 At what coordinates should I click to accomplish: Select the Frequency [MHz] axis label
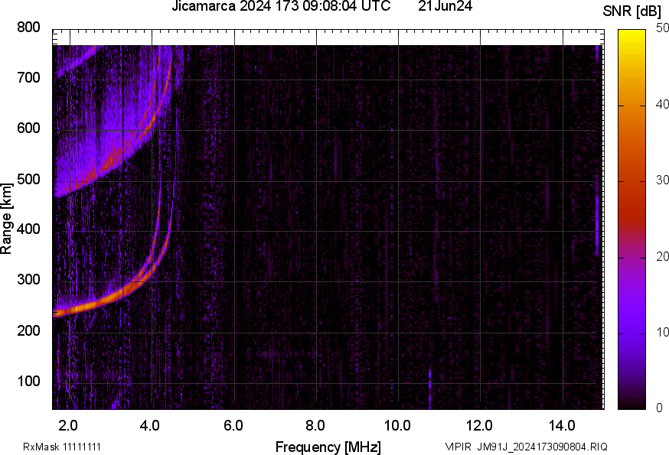[328, 447]
